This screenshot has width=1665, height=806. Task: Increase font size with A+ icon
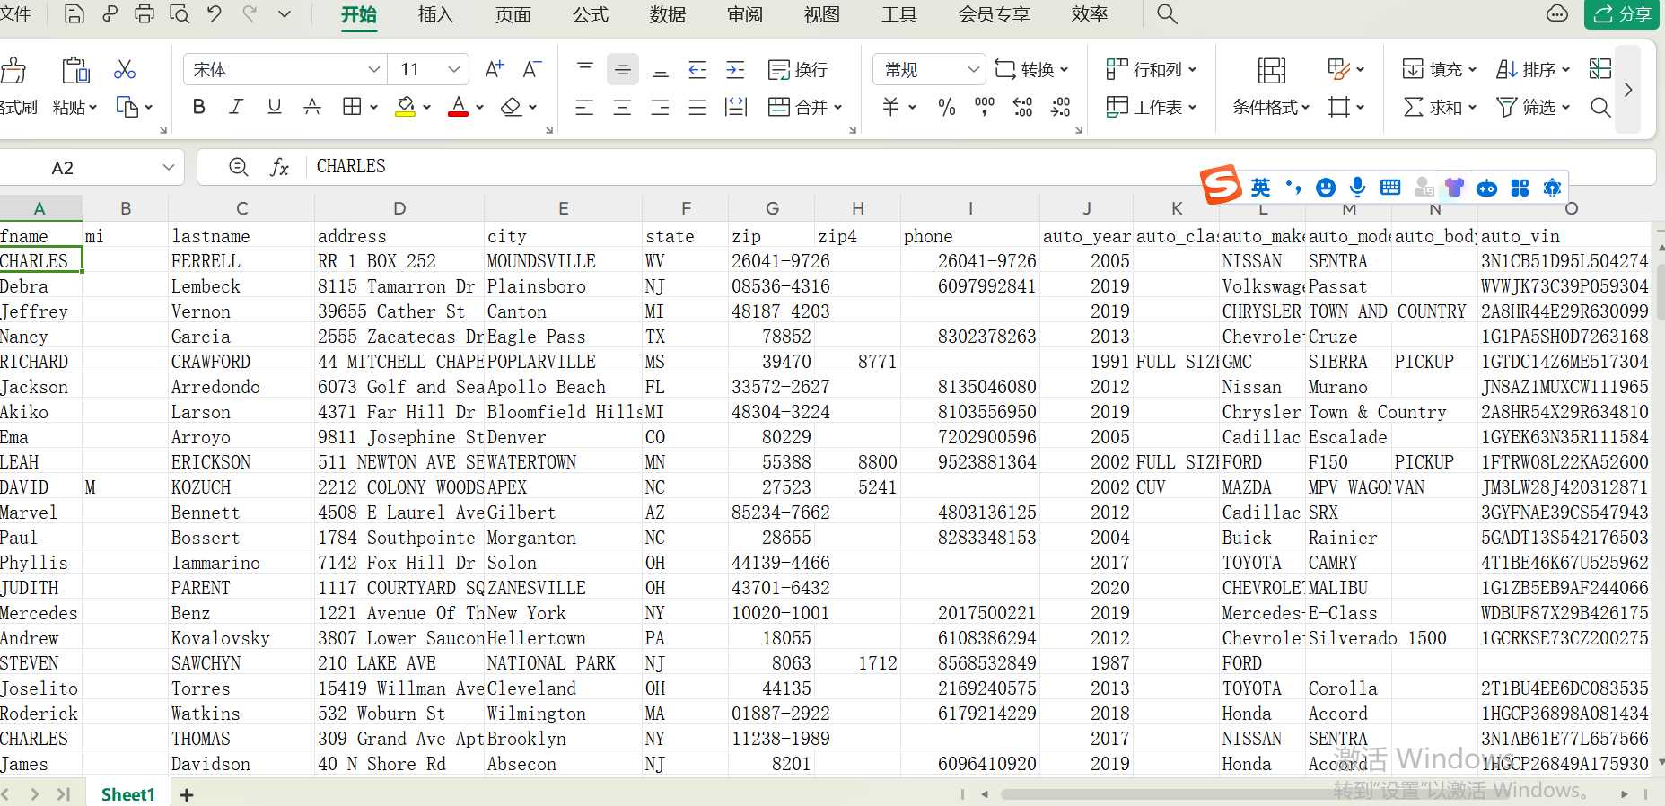[495, 69]
